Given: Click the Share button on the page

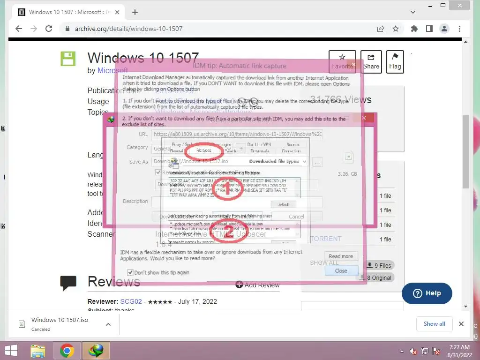Looking at the screenshot, I should click(371, 61).
